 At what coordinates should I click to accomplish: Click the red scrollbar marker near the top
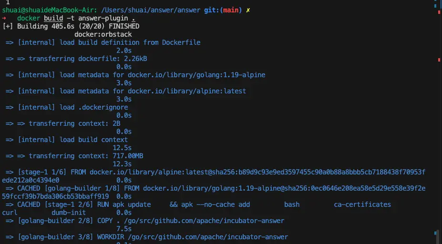(439, 12)
